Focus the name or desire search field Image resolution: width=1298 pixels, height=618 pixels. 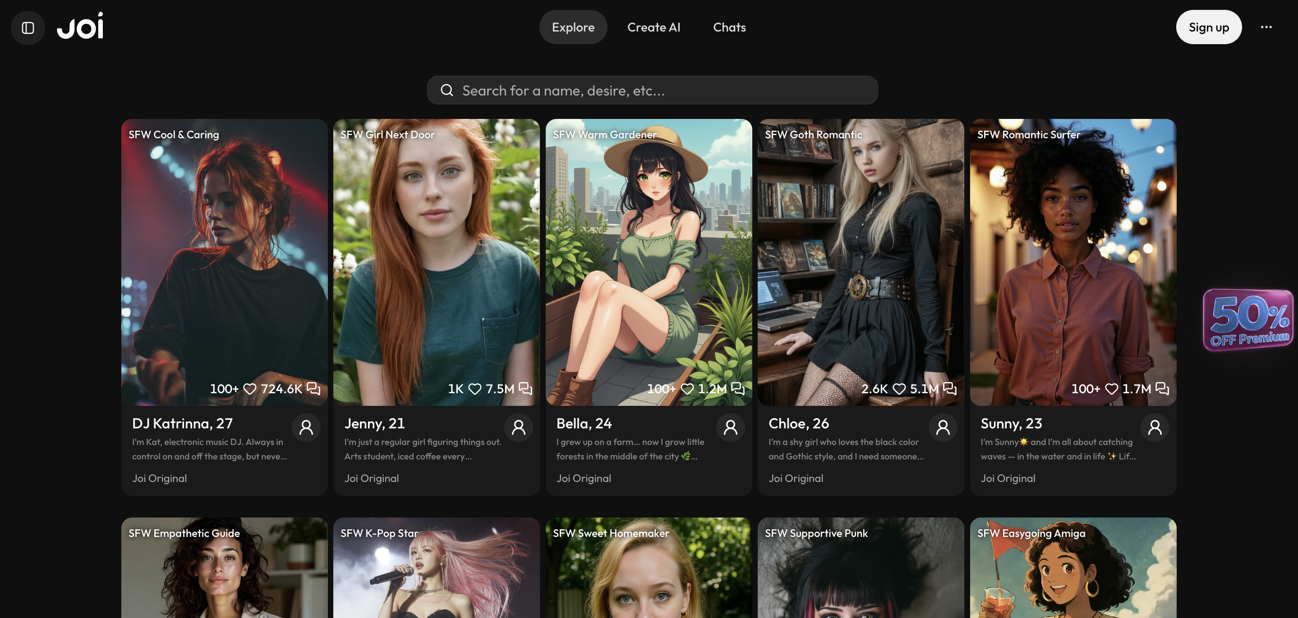pos(652,90)
